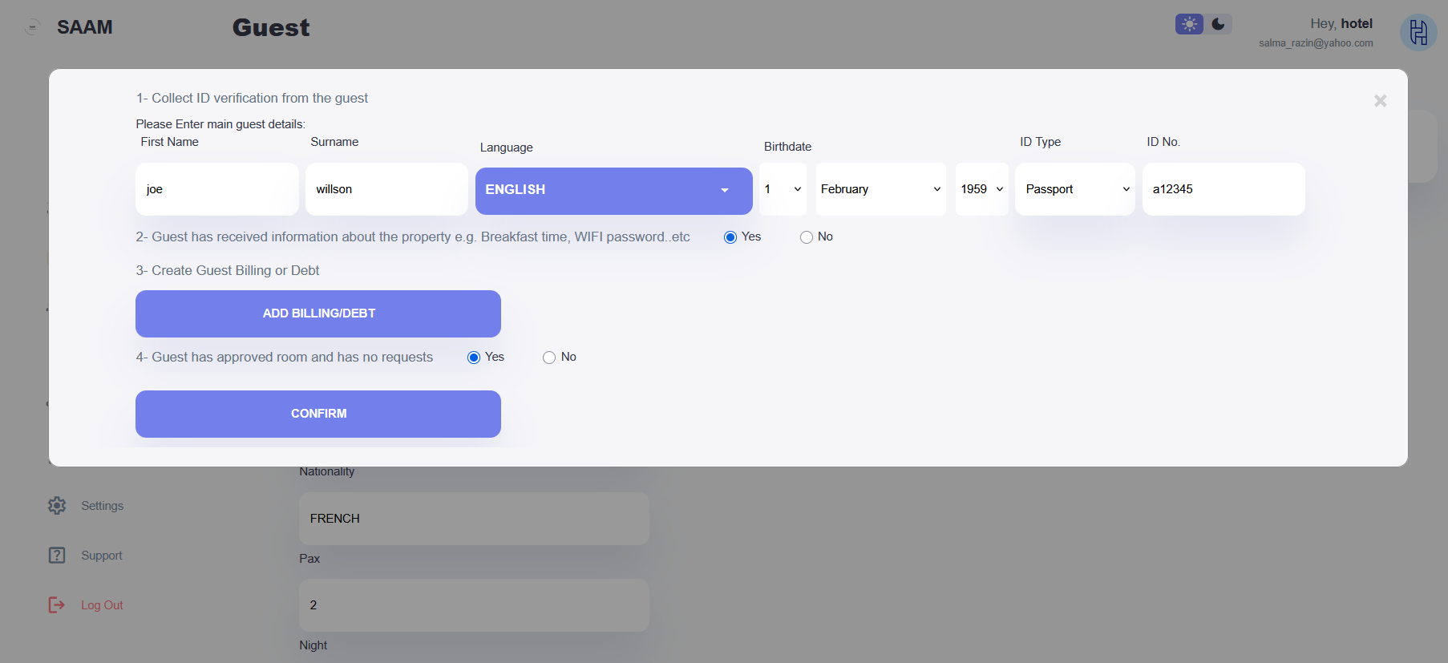This screenshot has height=663, width=1448.
Task: Select No for guest approved room
Action: 549,358
